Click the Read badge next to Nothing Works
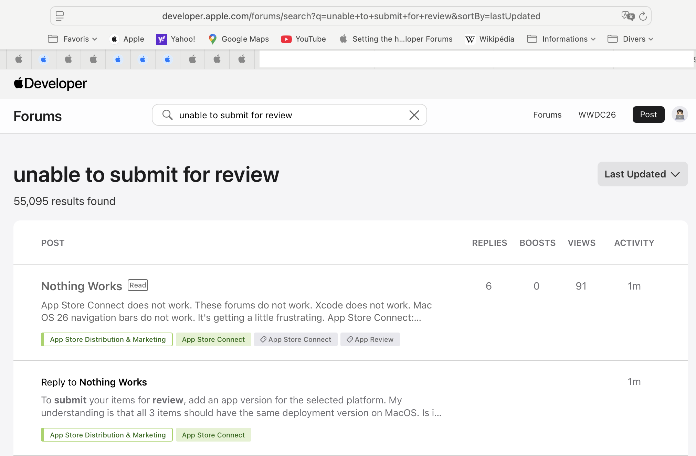 138,285
